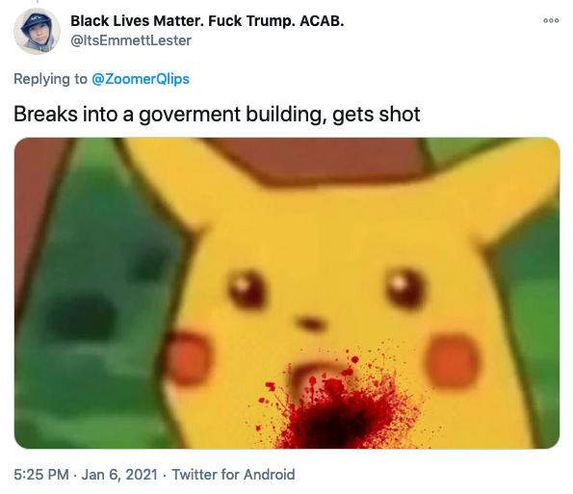573x494 pixels.
Task: Open the three-dot more options menu
Action: pos(551,21)
